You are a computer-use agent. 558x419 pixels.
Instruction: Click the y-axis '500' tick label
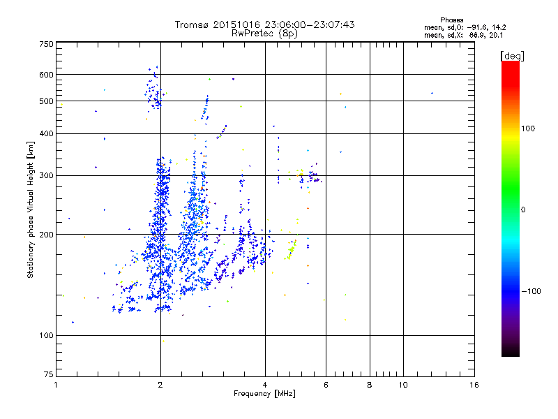(46, 101)
